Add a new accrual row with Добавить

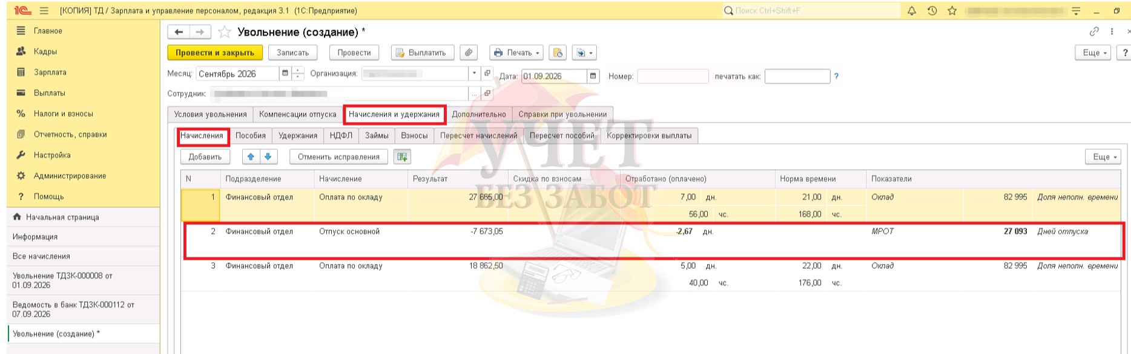(x=205, y=156)
